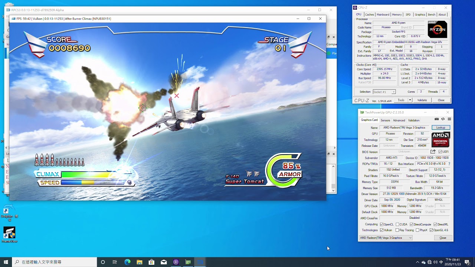
Task: Open the GPU-Z Sensors tab
Action: 385,120
